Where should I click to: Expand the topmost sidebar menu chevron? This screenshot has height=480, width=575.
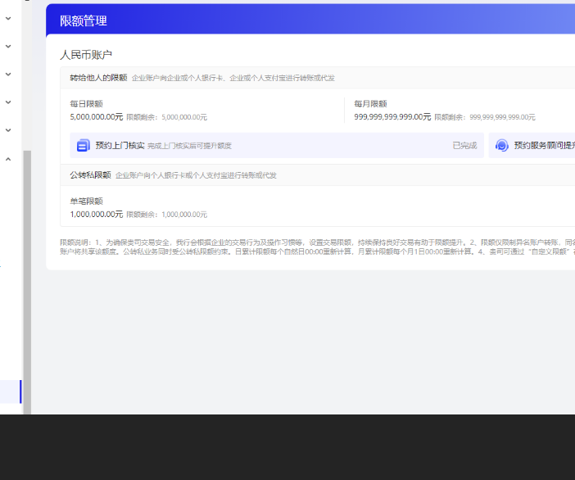8,18
